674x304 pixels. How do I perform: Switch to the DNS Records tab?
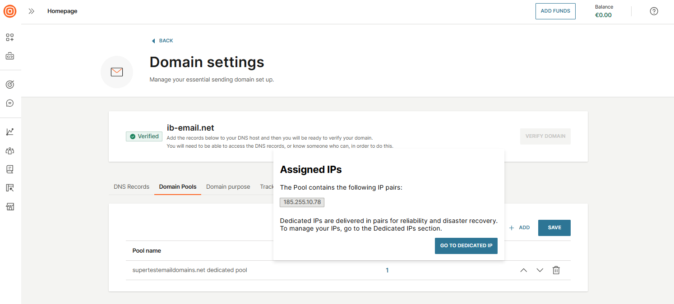point(131,186)
